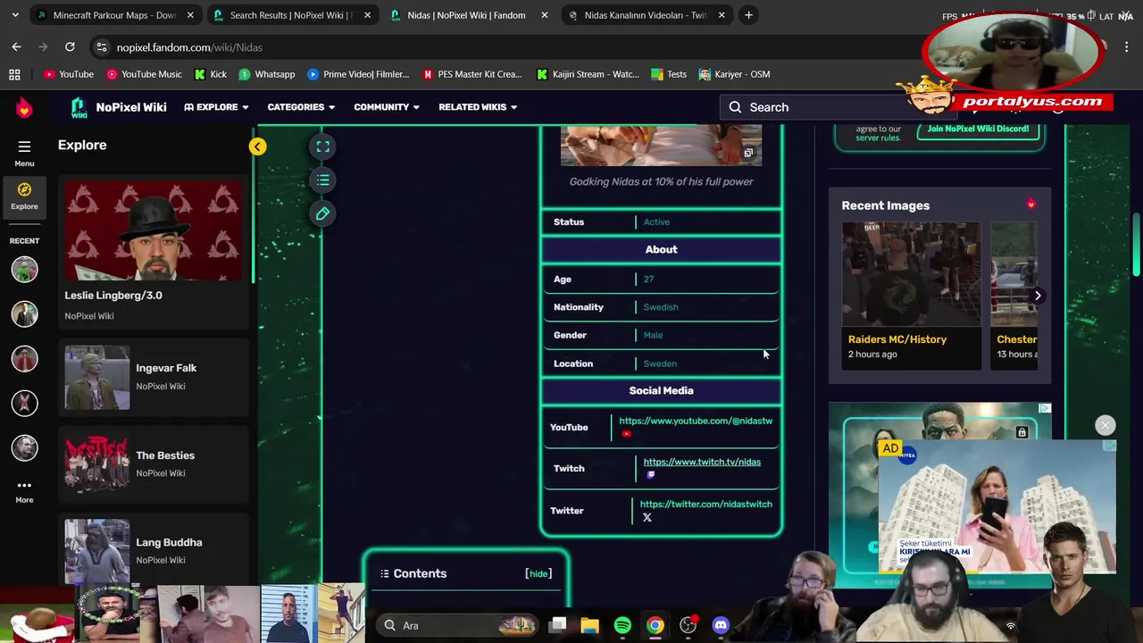Click the edit pencil icon
Image resolution: width=1143 pixels, height=643 pixels.
pos(323,213)
